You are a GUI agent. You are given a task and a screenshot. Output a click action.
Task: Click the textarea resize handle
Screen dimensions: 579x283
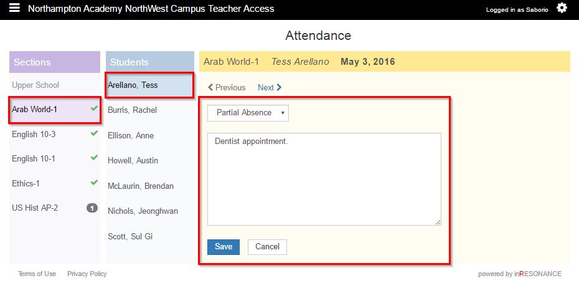[438, 222]
